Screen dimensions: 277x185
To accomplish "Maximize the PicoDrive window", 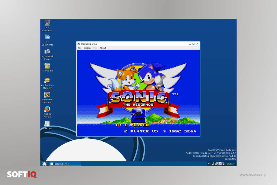I will click(193, 44).
